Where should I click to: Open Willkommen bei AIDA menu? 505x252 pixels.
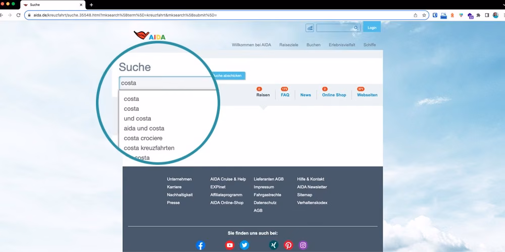click(251, 45)
